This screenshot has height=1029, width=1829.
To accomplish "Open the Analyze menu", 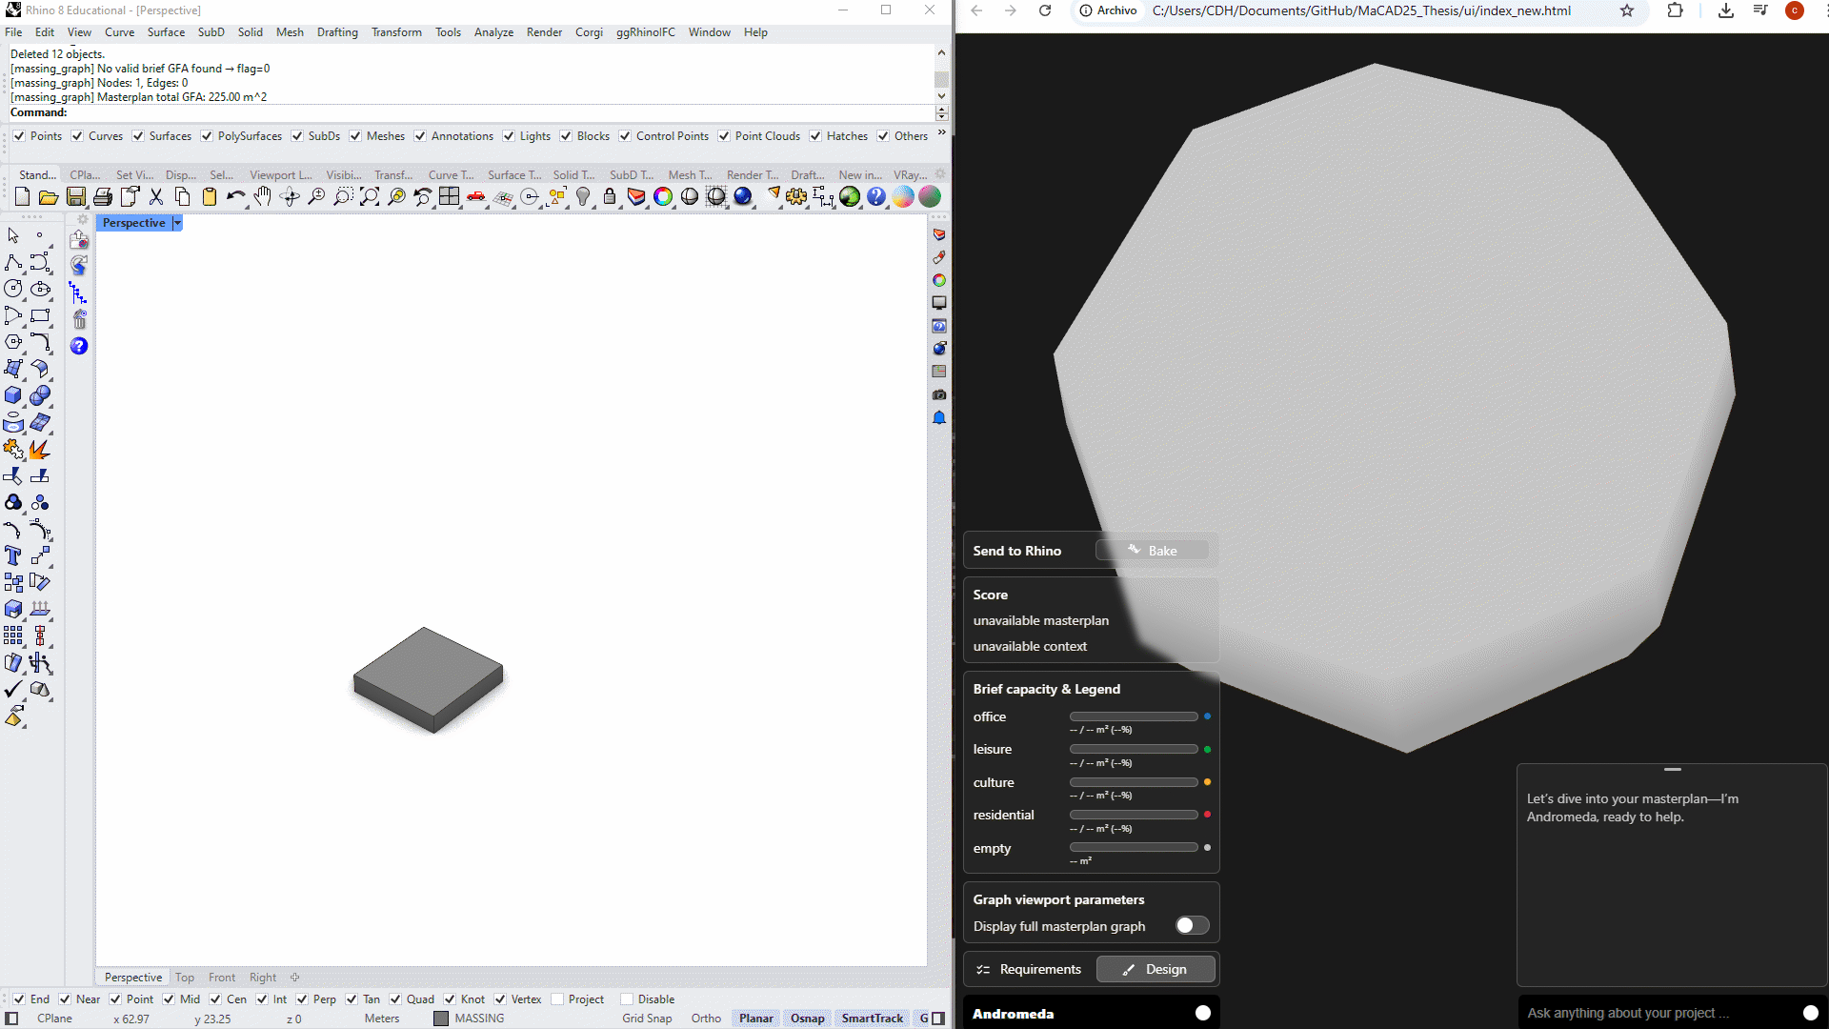I will point(493,32).
